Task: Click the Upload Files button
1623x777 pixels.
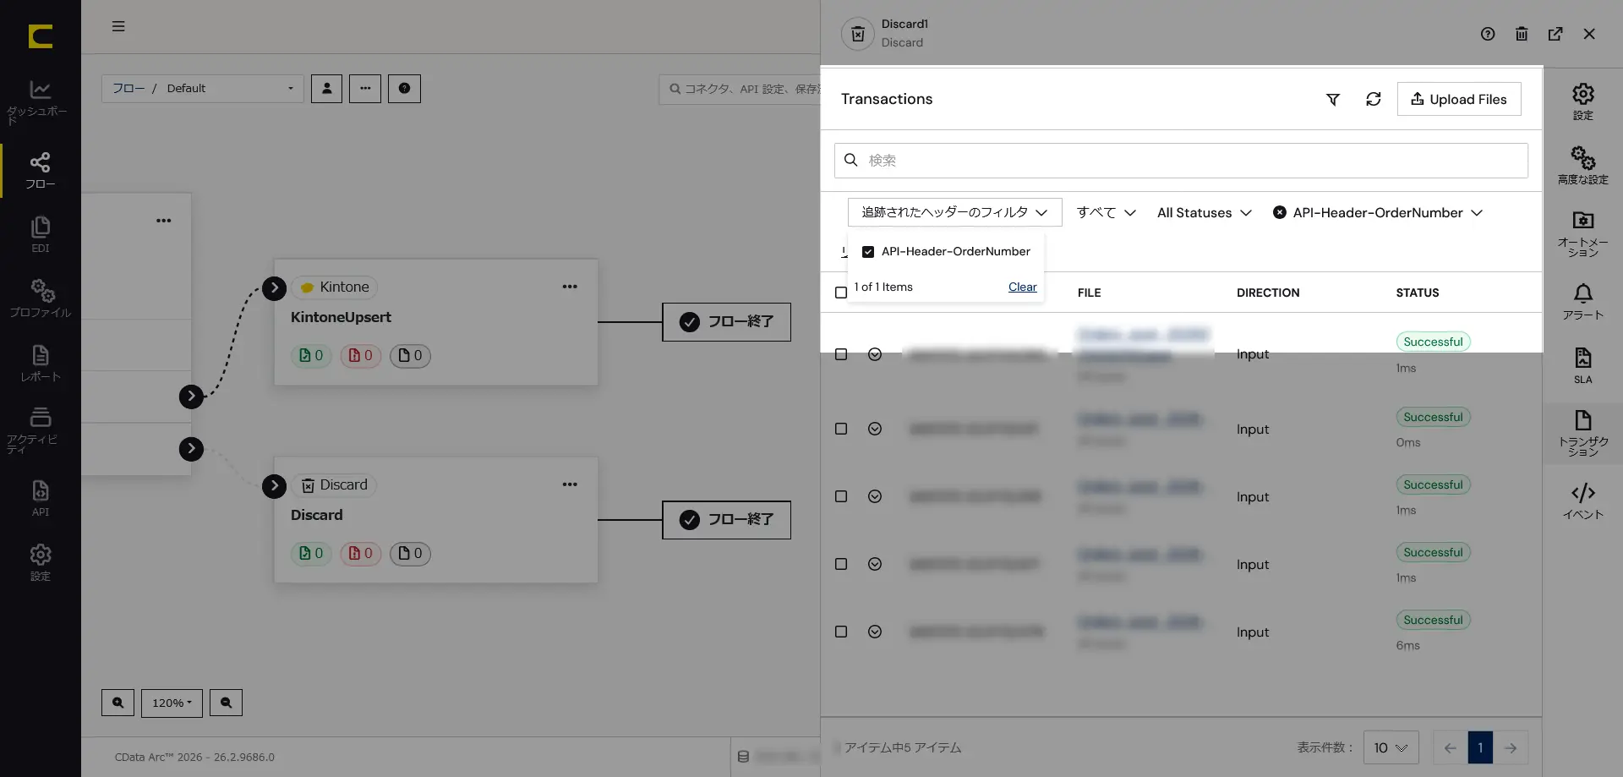Action: point(1458,99)
